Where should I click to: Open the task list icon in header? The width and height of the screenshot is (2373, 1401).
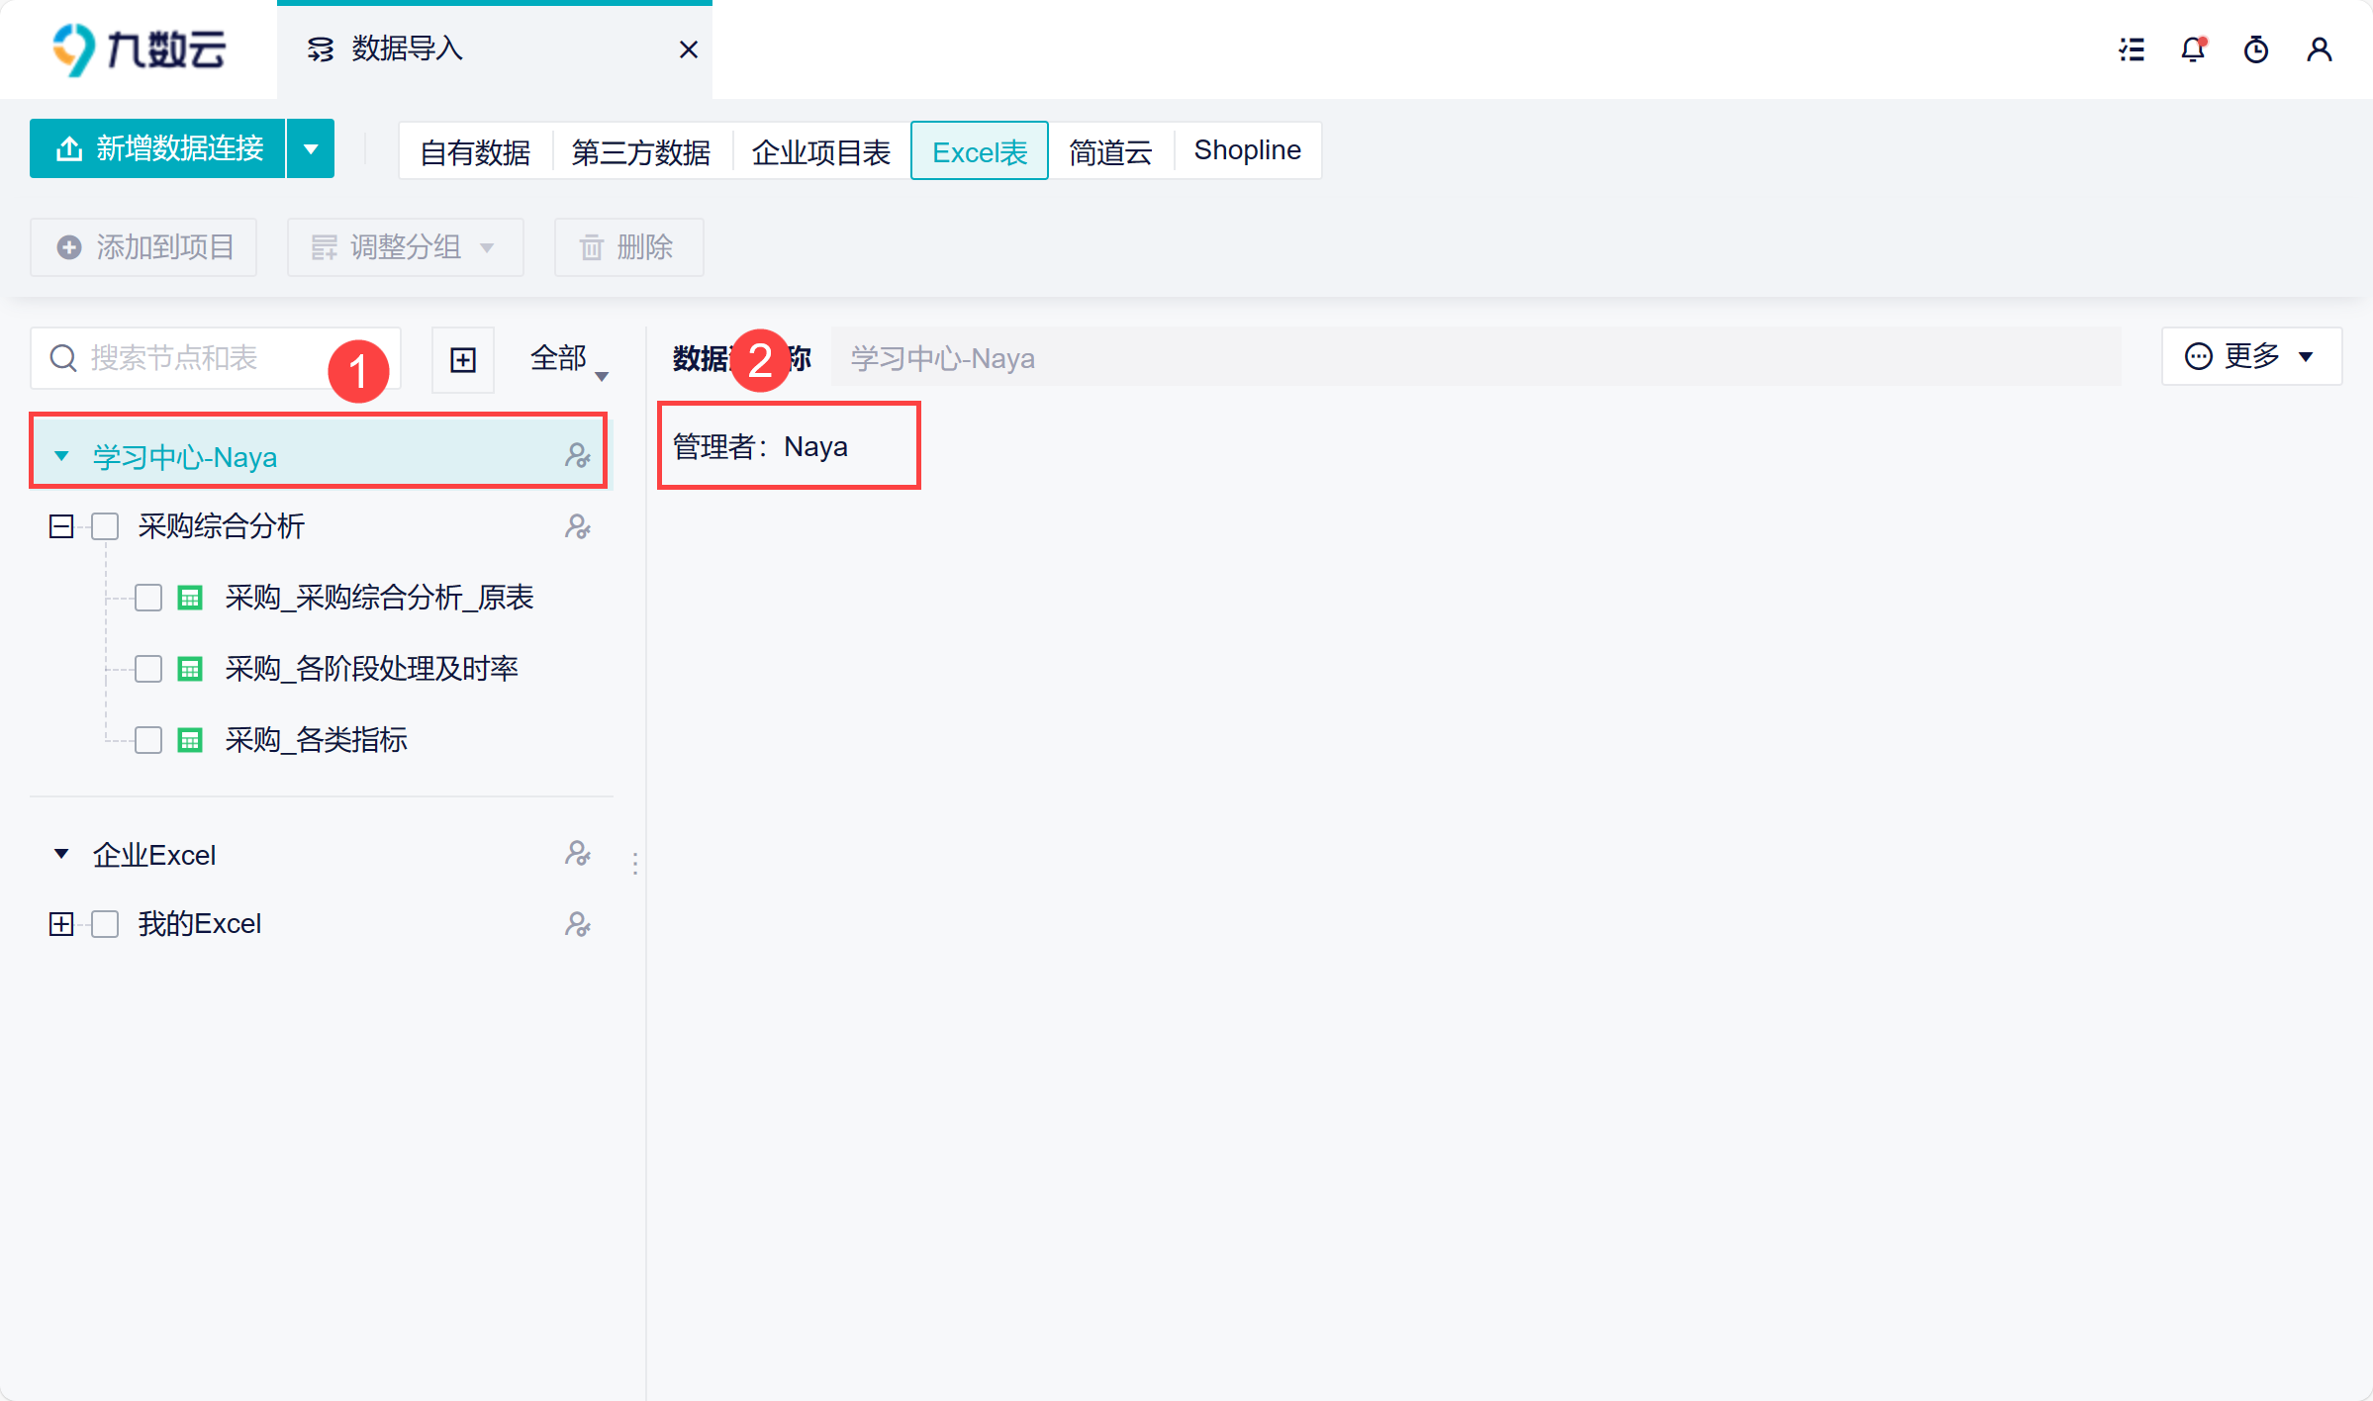[x=2132, y=49]
